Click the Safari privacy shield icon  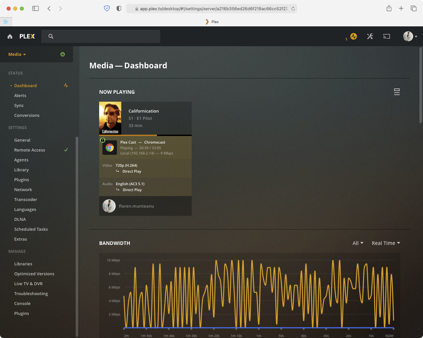[x=107, y=9]
